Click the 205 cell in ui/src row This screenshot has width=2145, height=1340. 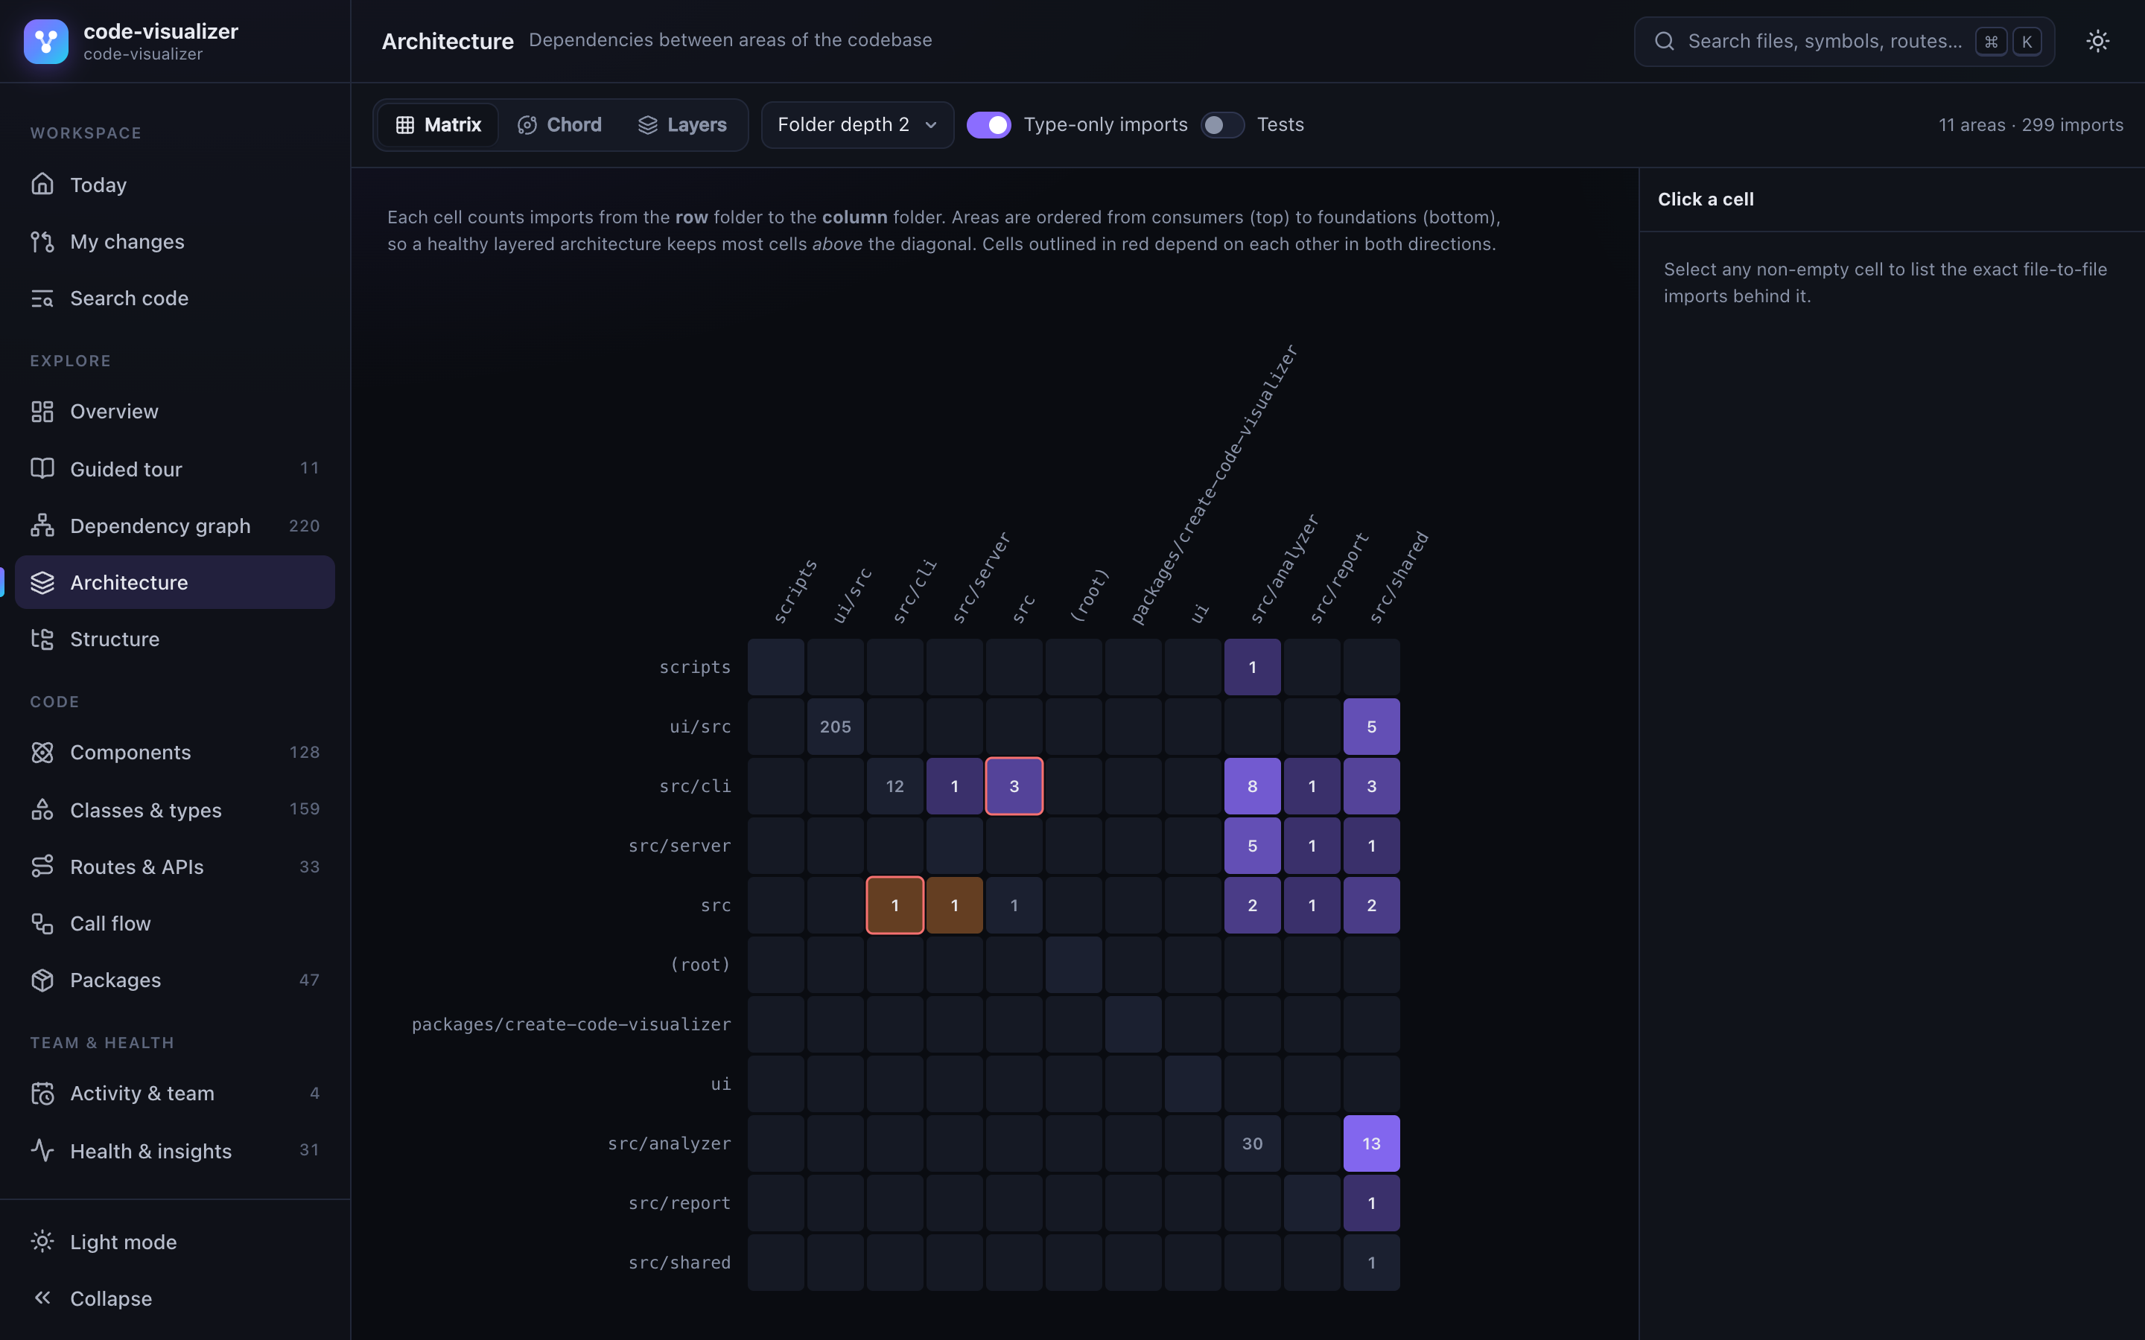tap(835, 727)
